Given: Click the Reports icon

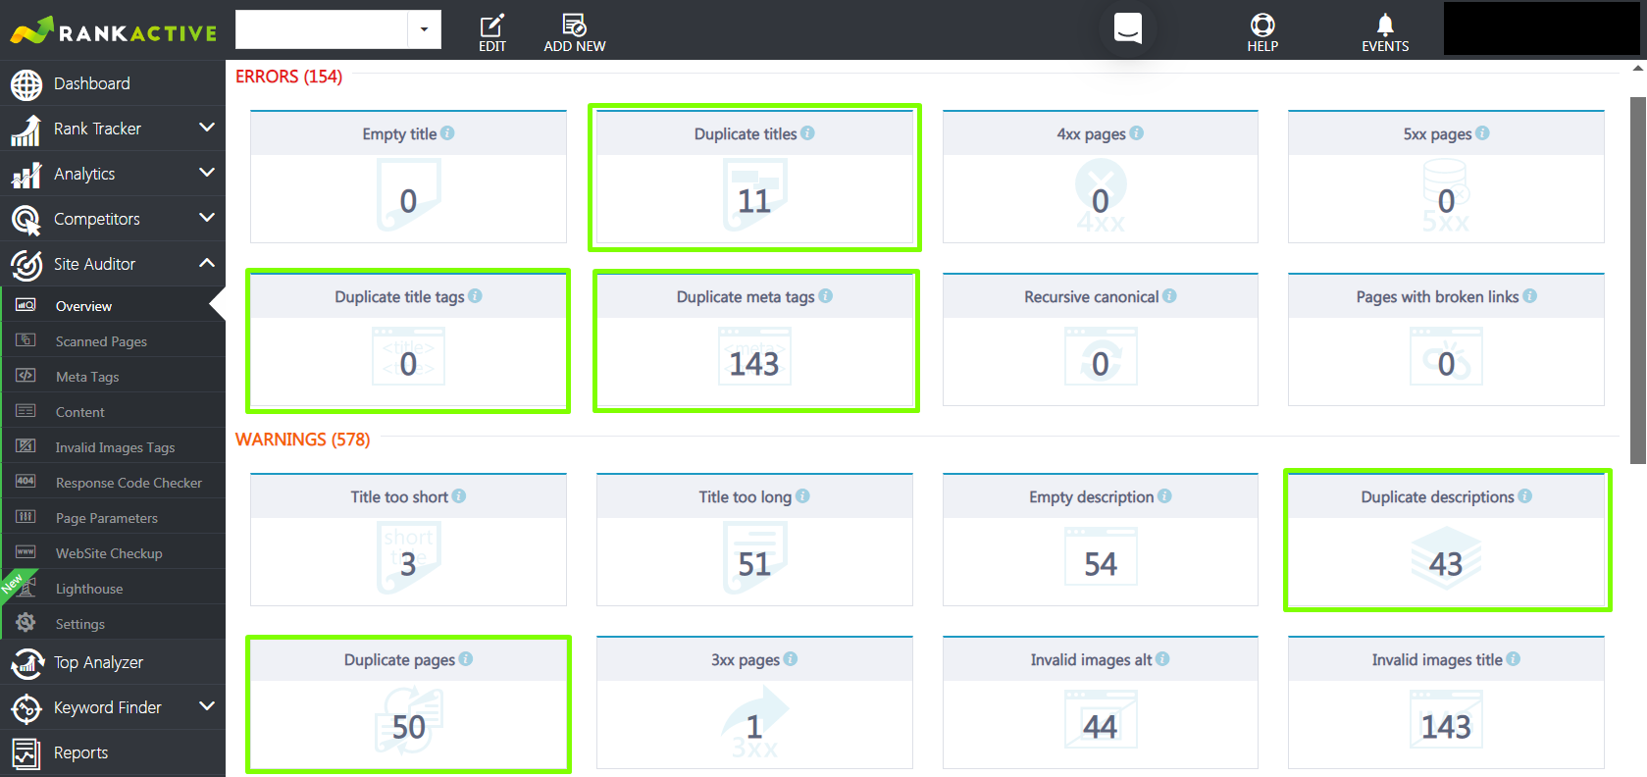Looking at the screenshot, I should coord(26,753).
